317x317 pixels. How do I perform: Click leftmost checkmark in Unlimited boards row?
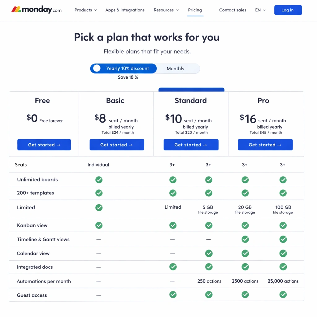99,180
